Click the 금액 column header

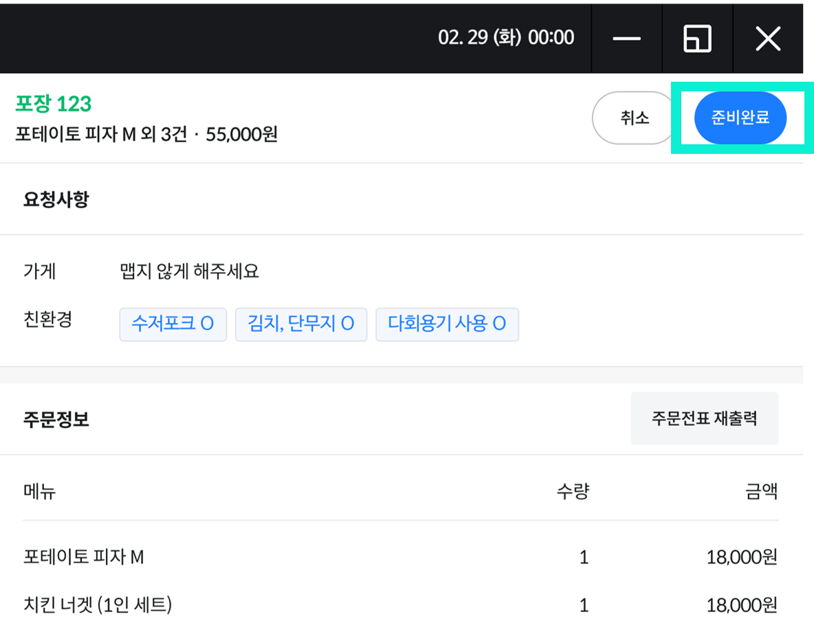[762, 491]
